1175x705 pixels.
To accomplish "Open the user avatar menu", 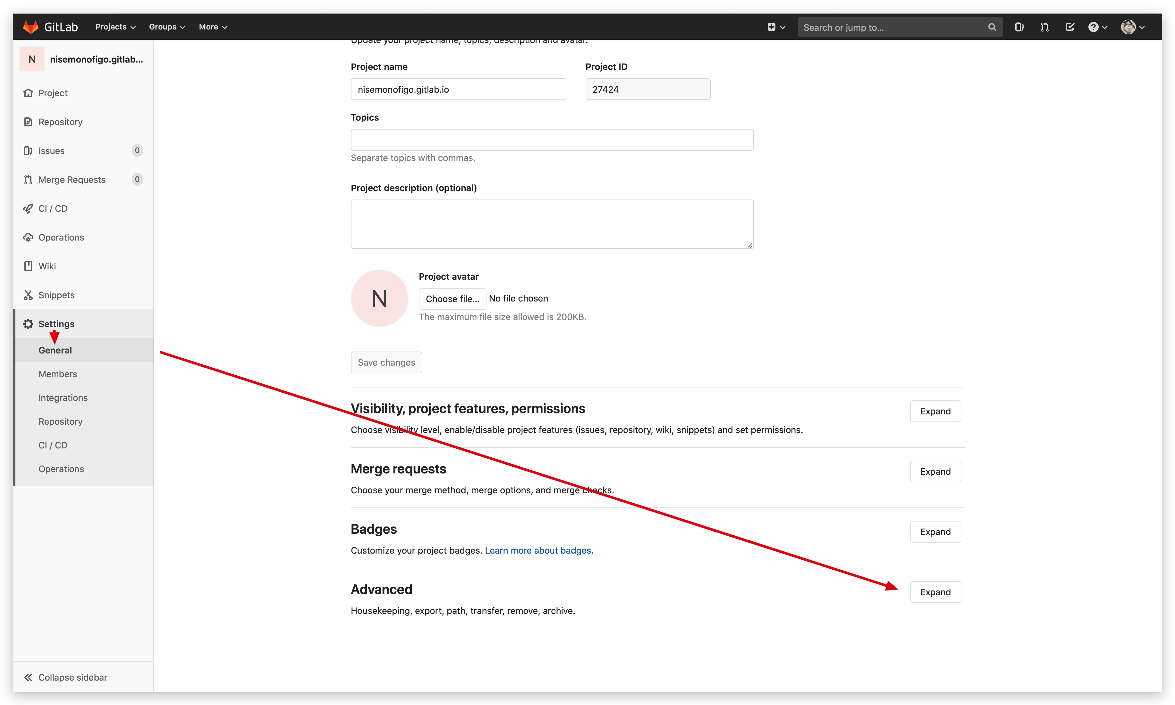I will (1133, 27).
